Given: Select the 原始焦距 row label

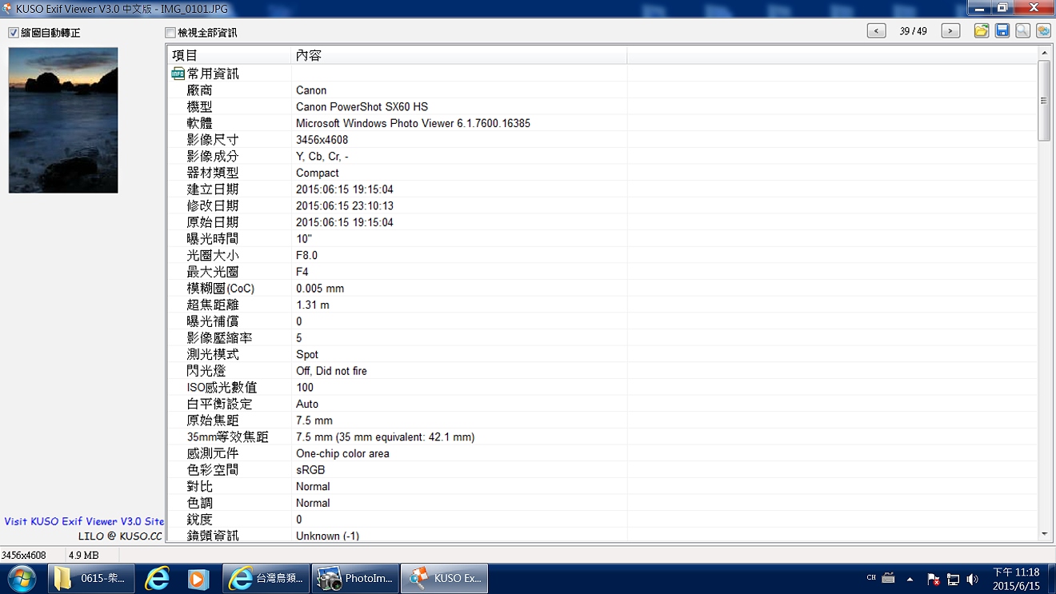Looking at the screenshot, I should tap(212, 421).
